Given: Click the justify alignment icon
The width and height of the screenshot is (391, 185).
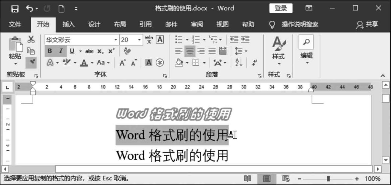Looking at the screenshot, I should pyautogui.click(x=212, y=51).
